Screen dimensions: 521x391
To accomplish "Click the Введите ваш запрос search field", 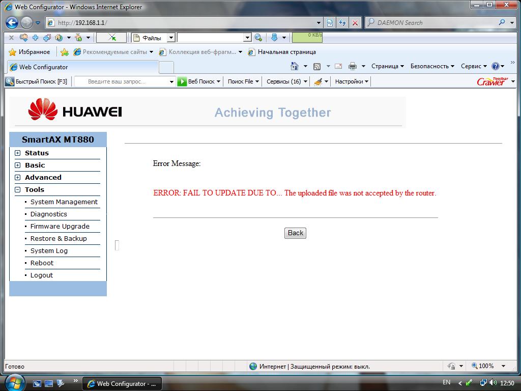I will click(x=122, y=81).
